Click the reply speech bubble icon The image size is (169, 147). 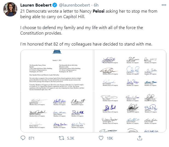pos(23,138)
